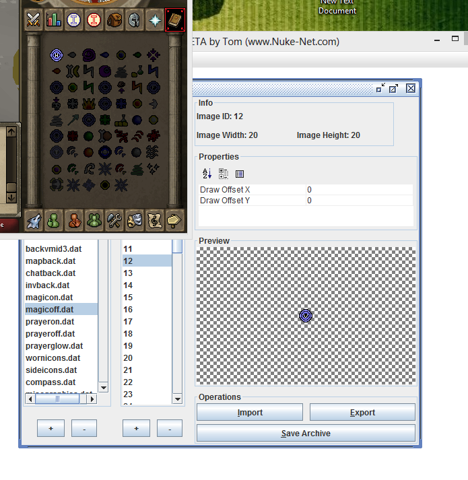Click the Import button

[x=250, y=413]
